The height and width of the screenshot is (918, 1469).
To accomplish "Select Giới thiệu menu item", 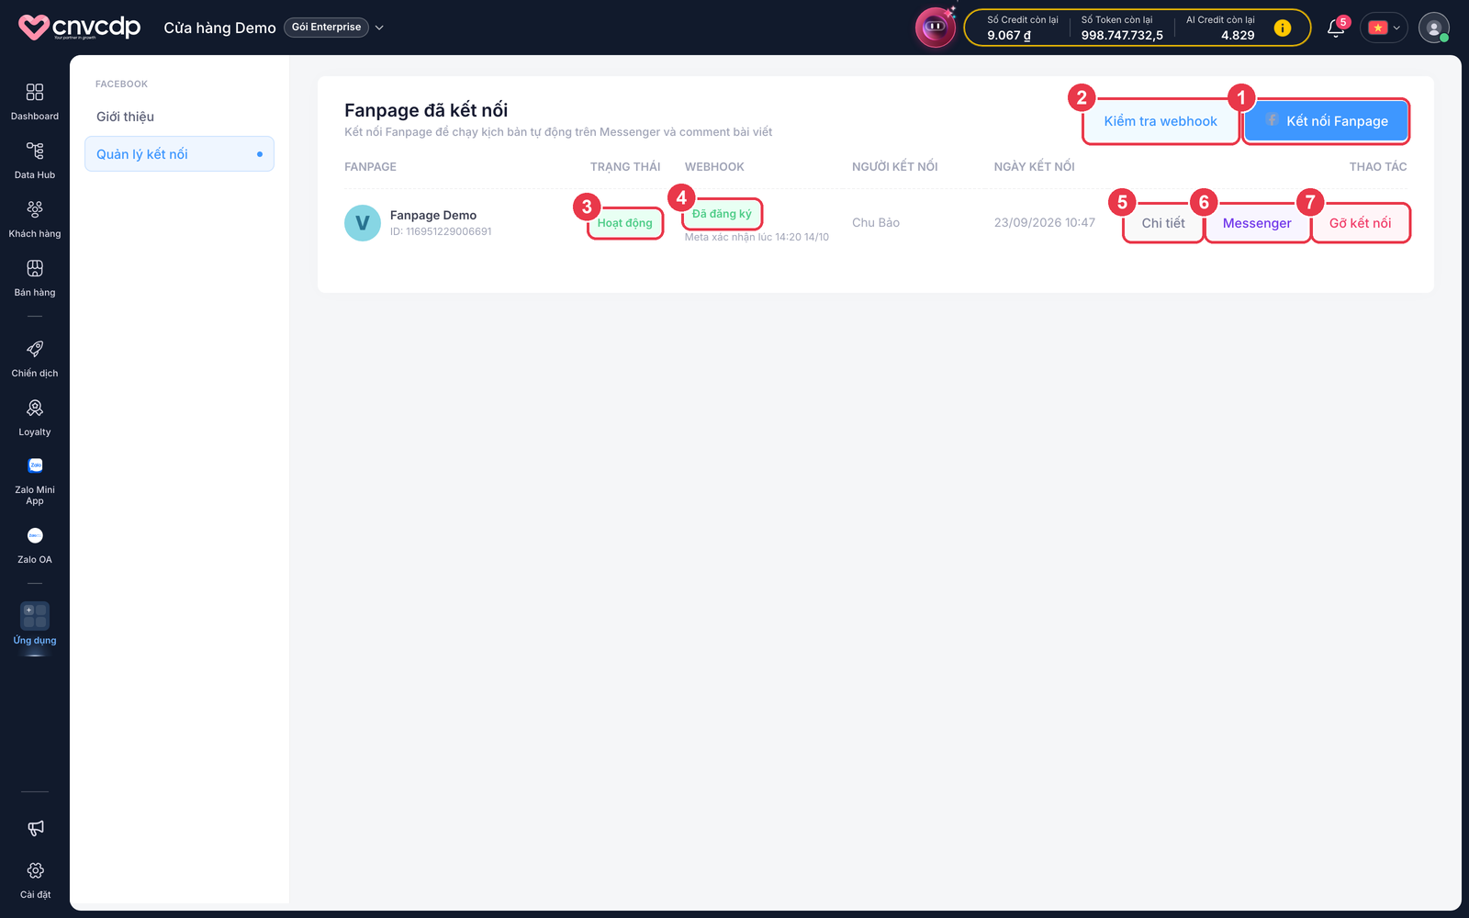I will point(179,117).
